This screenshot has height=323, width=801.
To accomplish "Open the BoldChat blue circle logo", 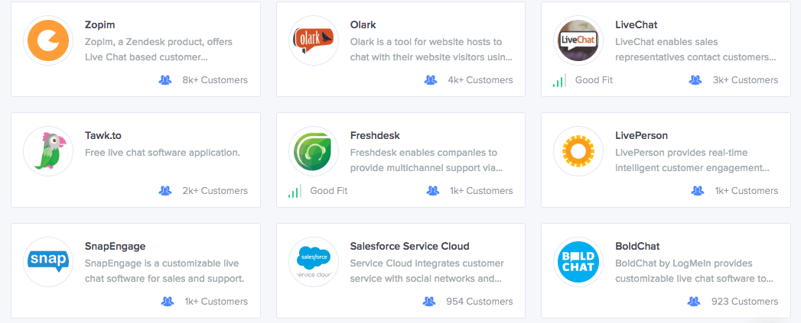I will 579,262.
